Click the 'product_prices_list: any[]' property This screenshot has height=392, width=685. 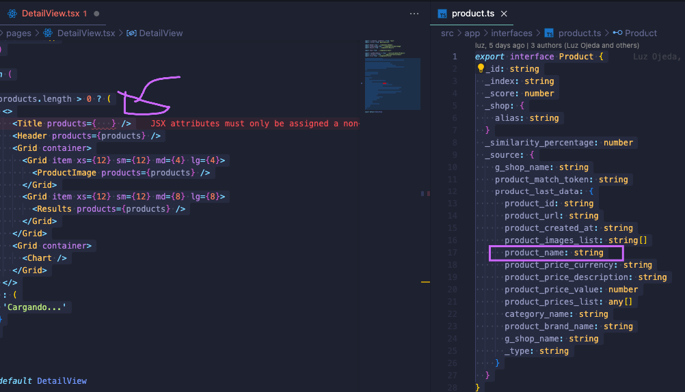coord(569,301)
